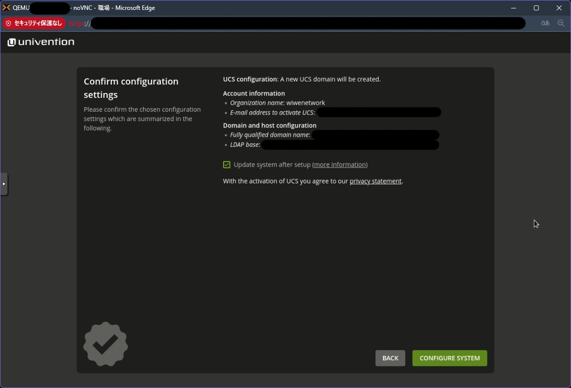Click the Univention logo
Image resolution: width=571 pixels, height=388 pixels.
click(x=41, y=42)
